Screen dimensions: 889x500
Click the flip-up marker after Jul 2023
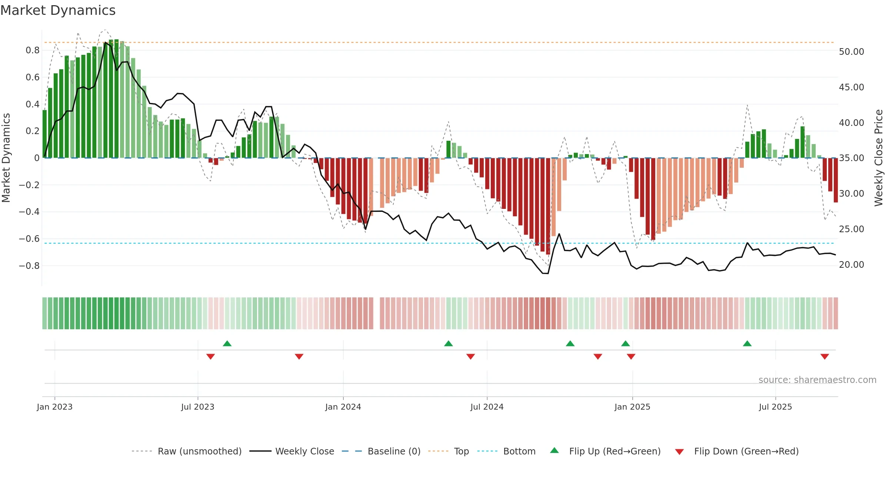(227, 344)
